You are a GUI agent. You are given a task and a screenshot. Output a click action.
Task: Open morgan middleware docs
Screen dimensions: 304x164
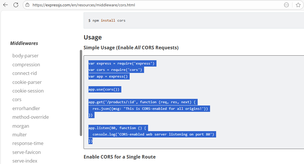click(x=21, y=126)
